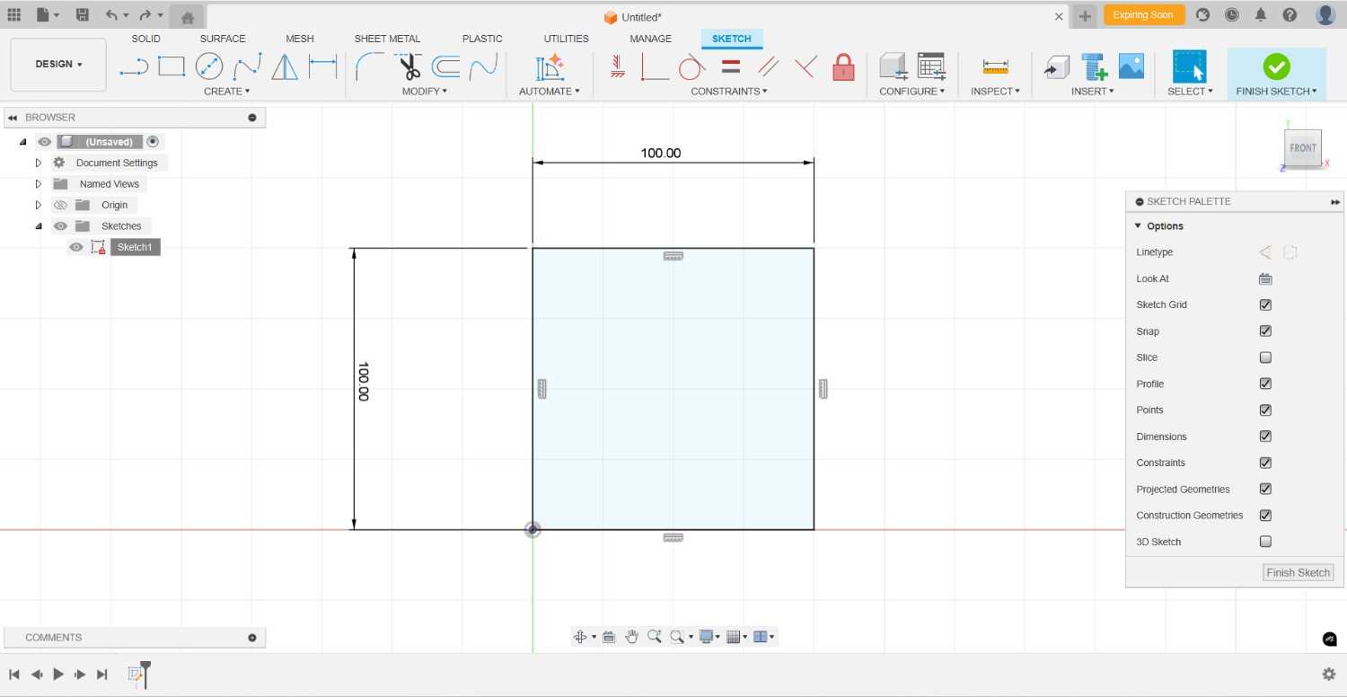Apply the Tangent constraint
This screenshot has height=697, width=1347.
coord(691,66)
